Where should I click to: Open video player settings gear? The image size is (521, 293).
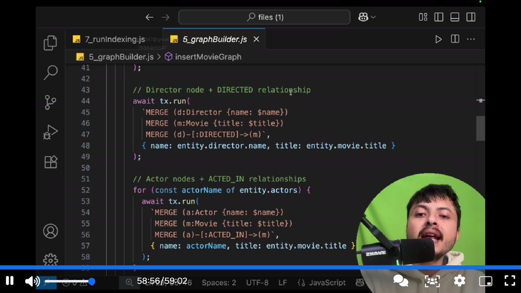coord(460,281)
